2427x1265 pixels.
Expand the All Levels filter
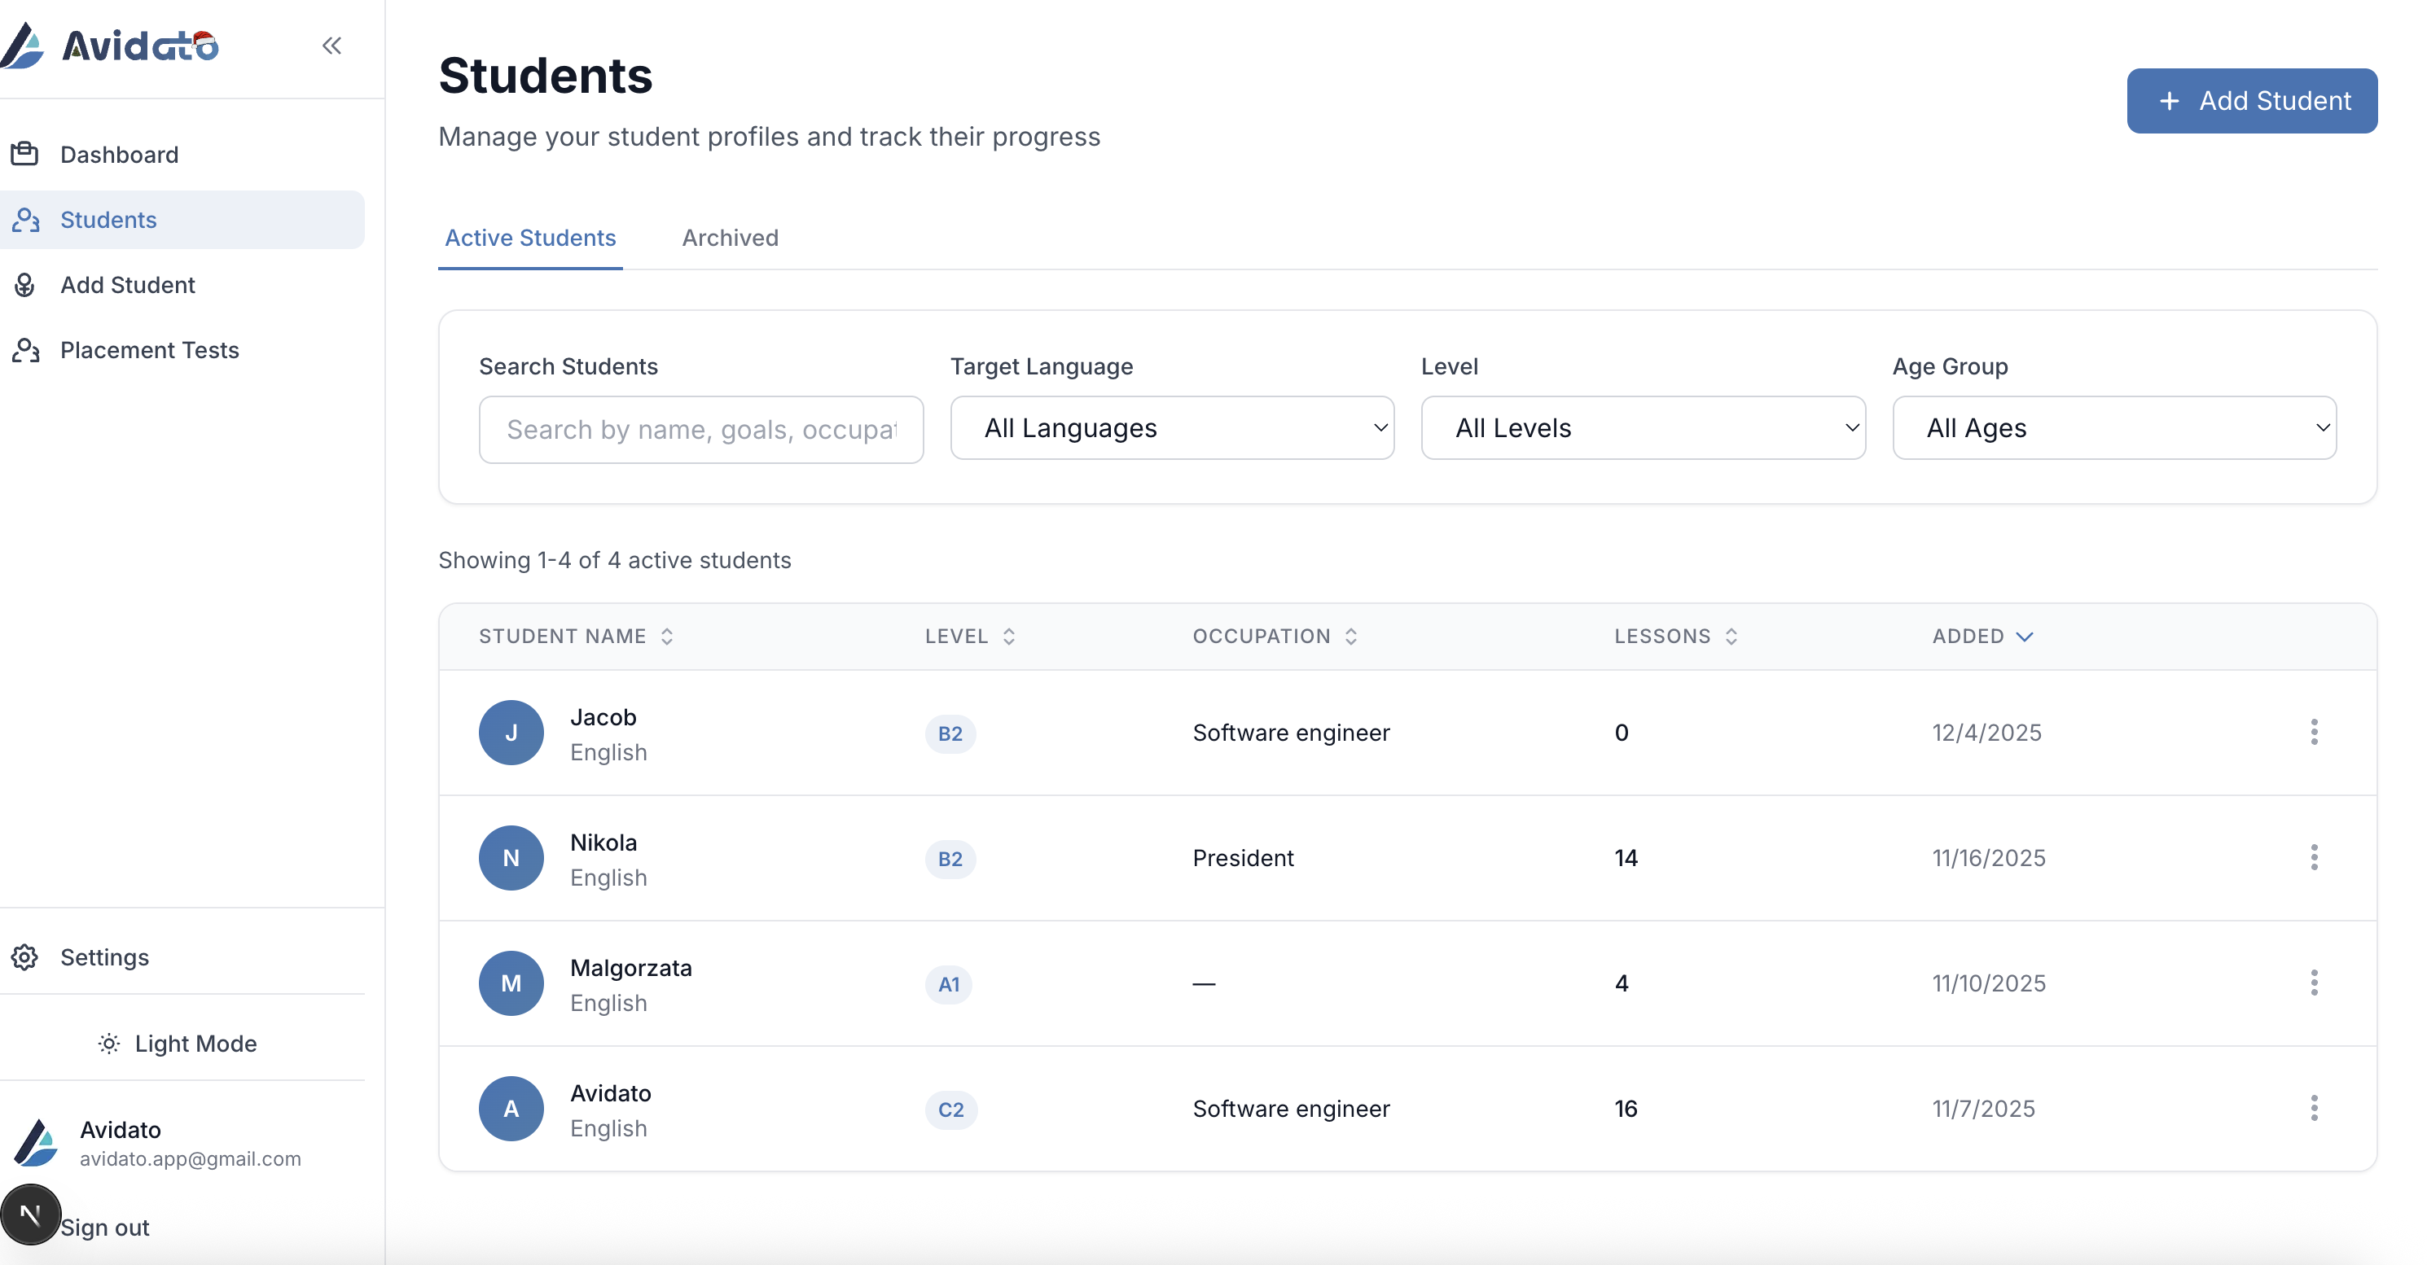click(1644, 428)
